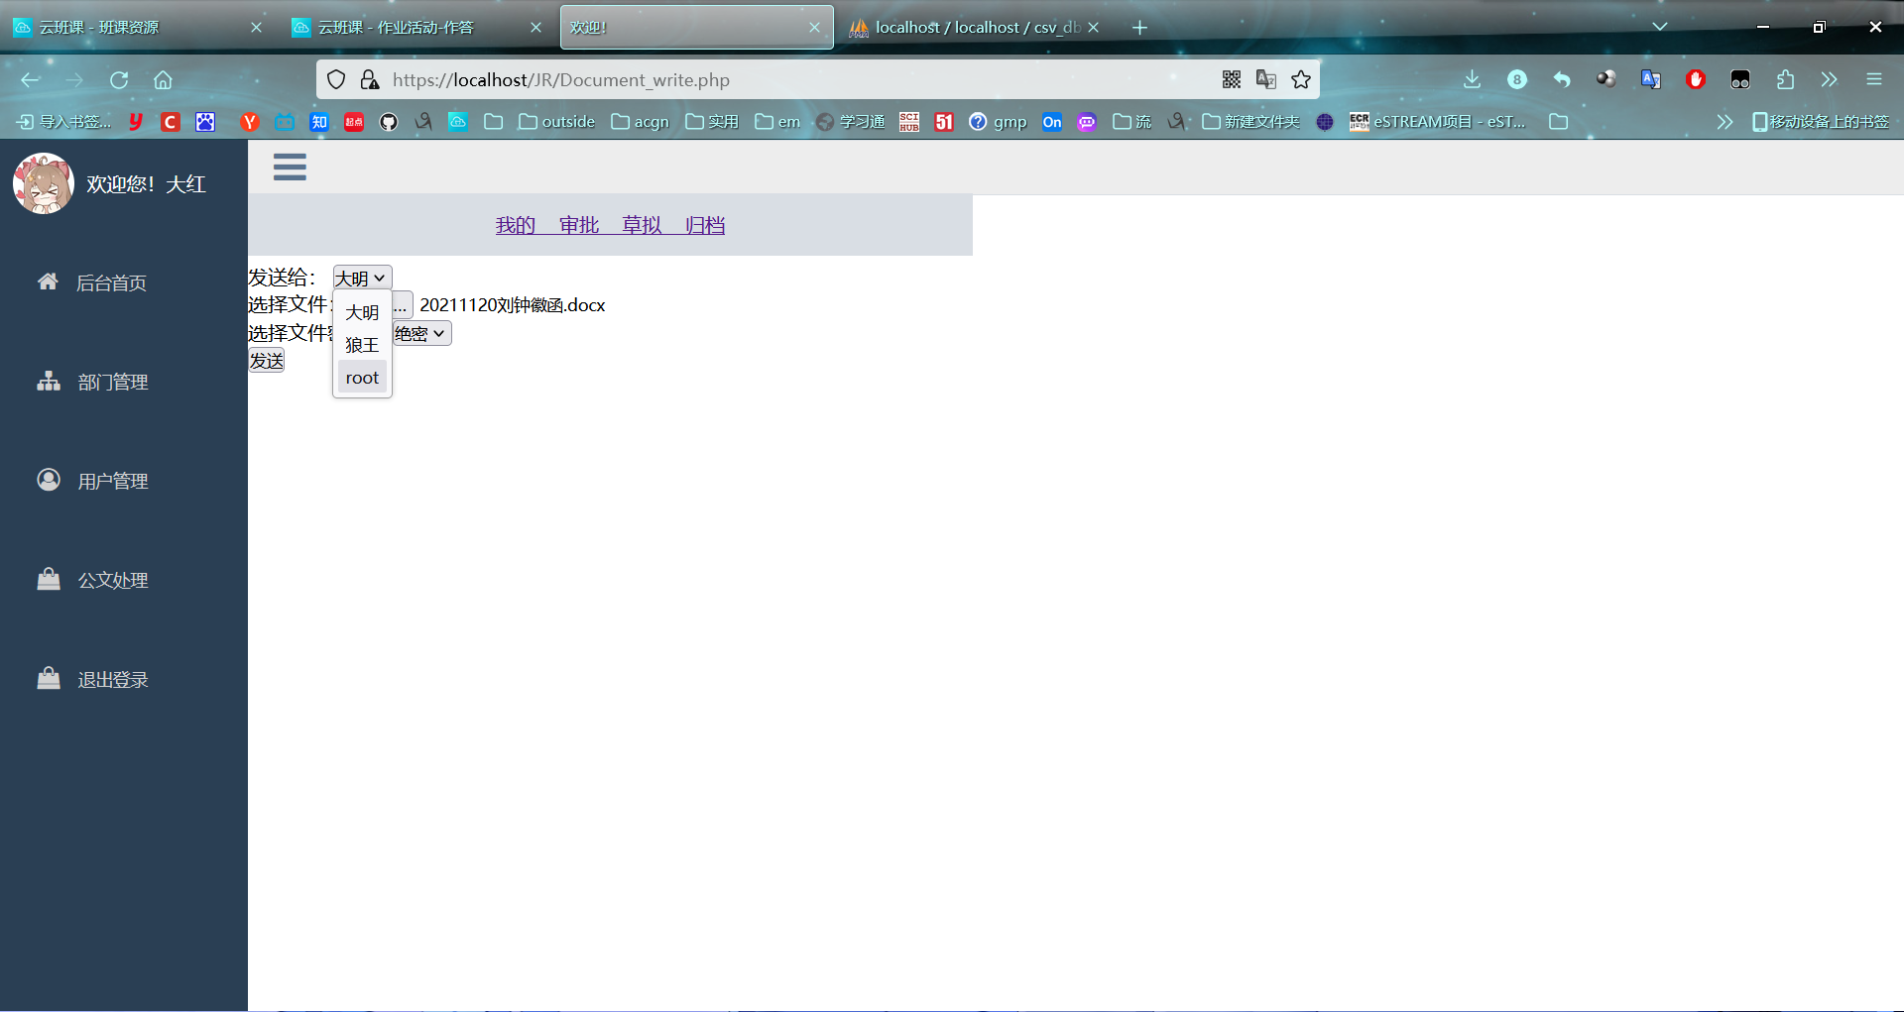Click 退出登录 in sidebar

[x=113, y=680]
